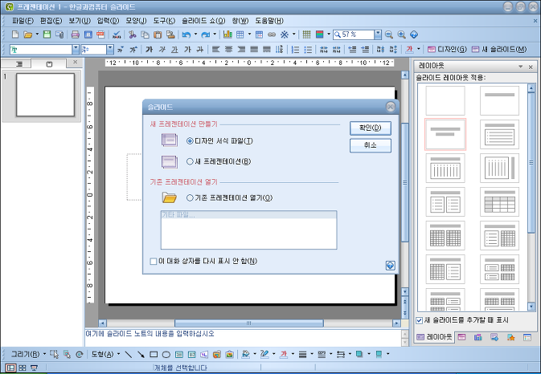This screenshot has width=541, height=374.
Task: Select the Line drawing tool
Action: (129, 354)
